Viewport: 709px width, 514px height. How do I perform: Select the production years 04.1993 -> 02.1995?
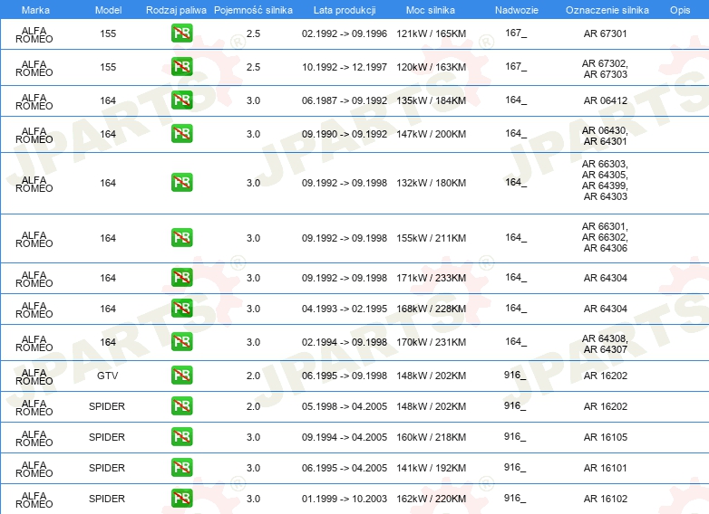pos(345,309)
